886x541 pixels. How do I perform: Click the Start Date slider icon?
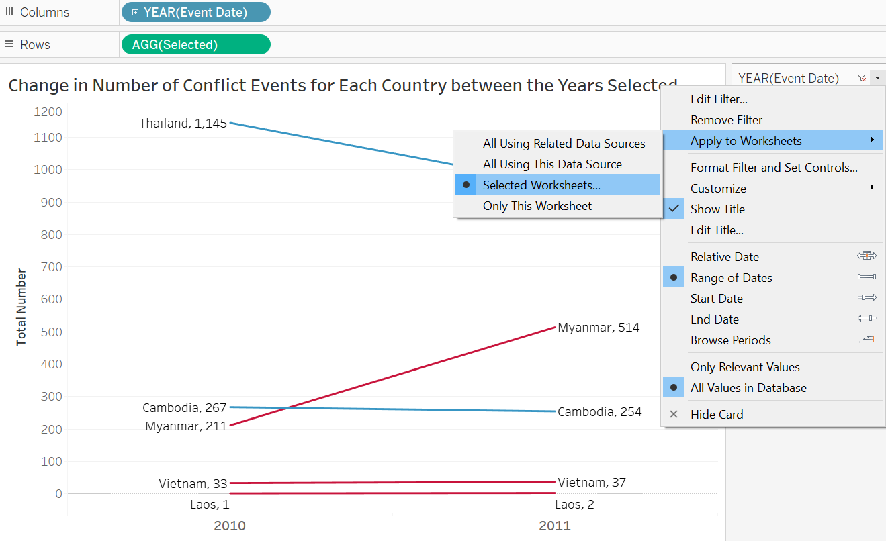click(867, 298)
